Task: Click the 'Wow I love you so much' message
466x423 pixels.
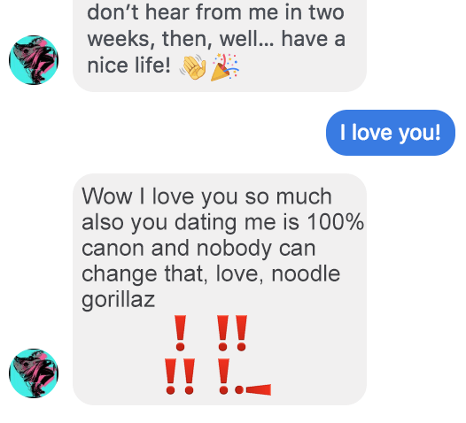Action: point(220,289)
